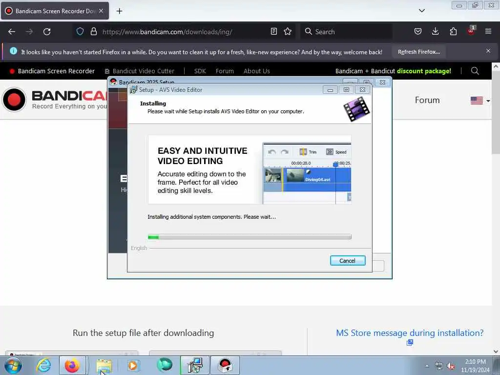This screenshot has width=500, height=375.
Task: Open Windows Explorer from the taskbar
Action: 104,365
